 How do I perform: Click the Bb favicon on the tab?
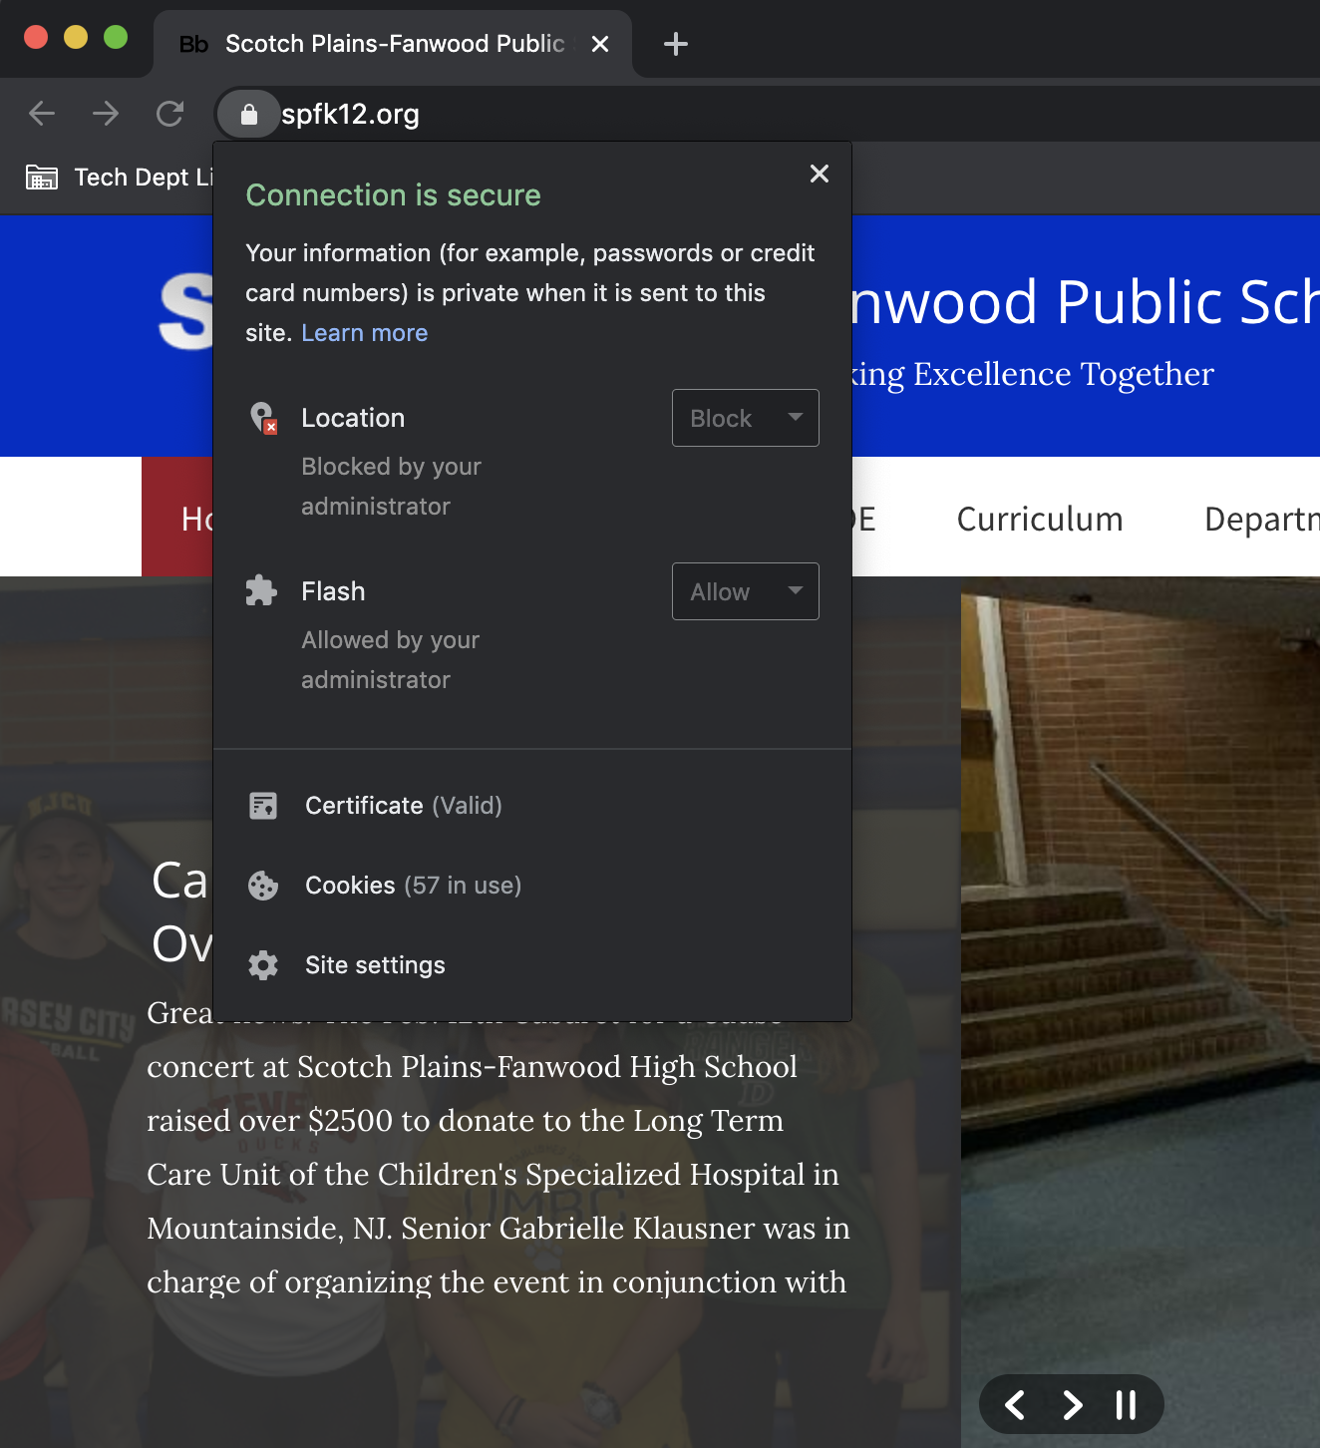click(x=193, y=44)
